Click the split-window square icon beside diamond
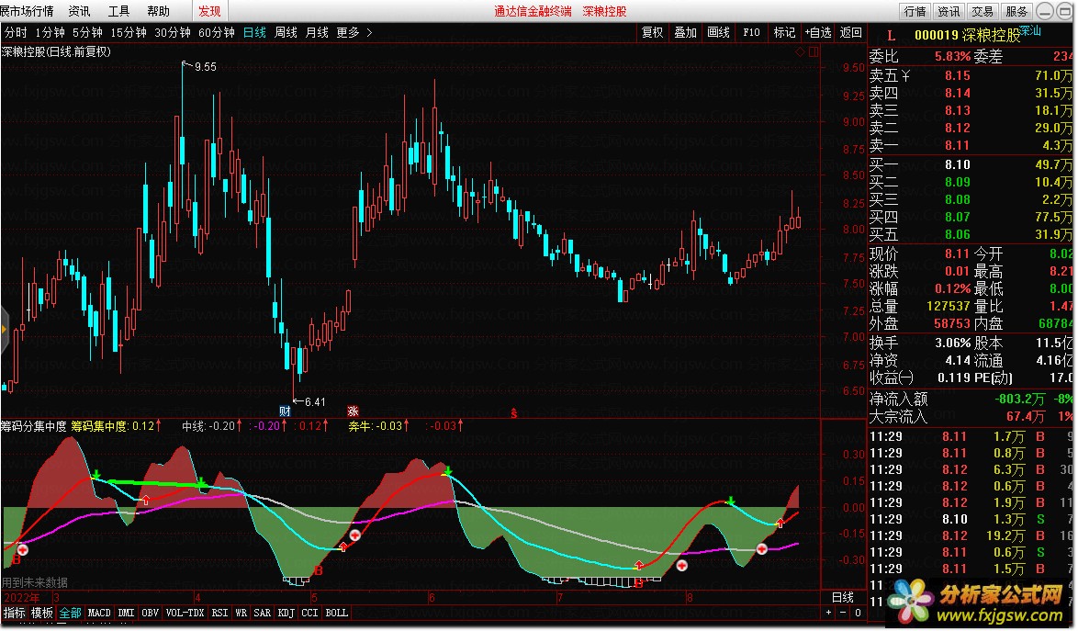The height and width of the screenshot is (631, 1078). tap(814, 51)
